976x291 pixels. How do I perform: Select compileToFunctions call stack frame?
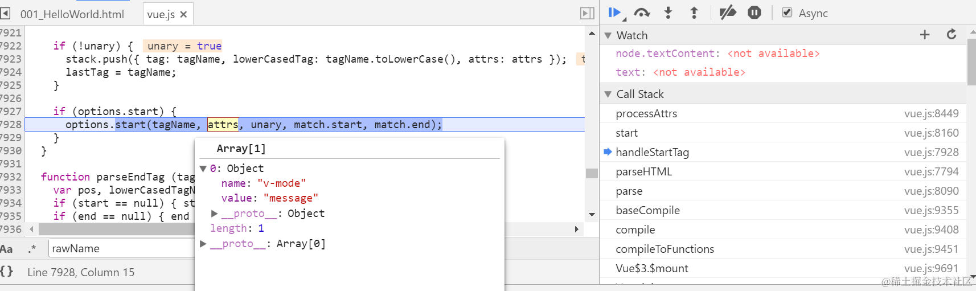784,249
